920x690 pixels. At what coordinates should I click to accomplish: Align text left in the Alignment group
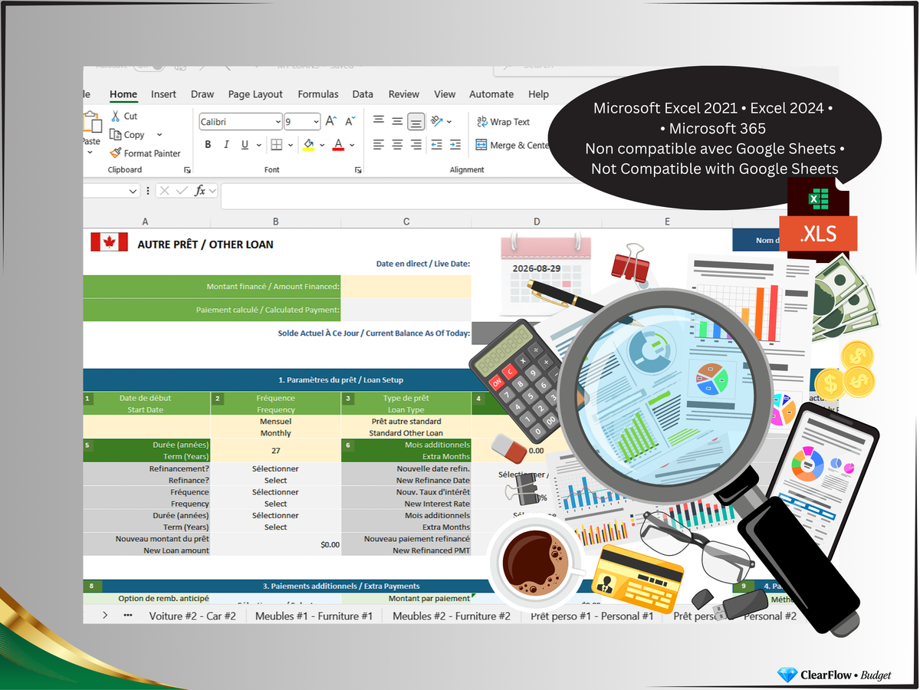379,144
